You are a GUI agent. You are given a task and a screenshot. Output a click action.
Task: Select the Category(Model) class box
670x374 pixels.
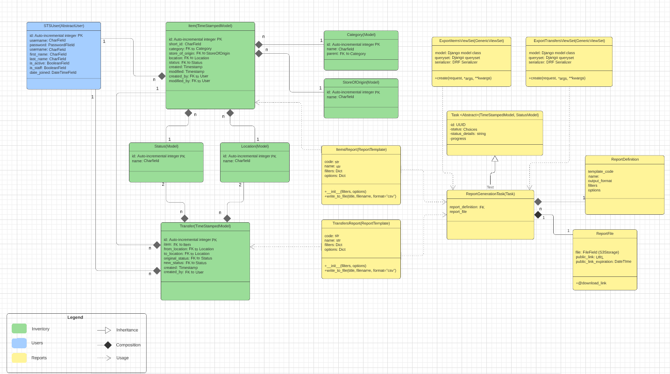click(361, 51)
